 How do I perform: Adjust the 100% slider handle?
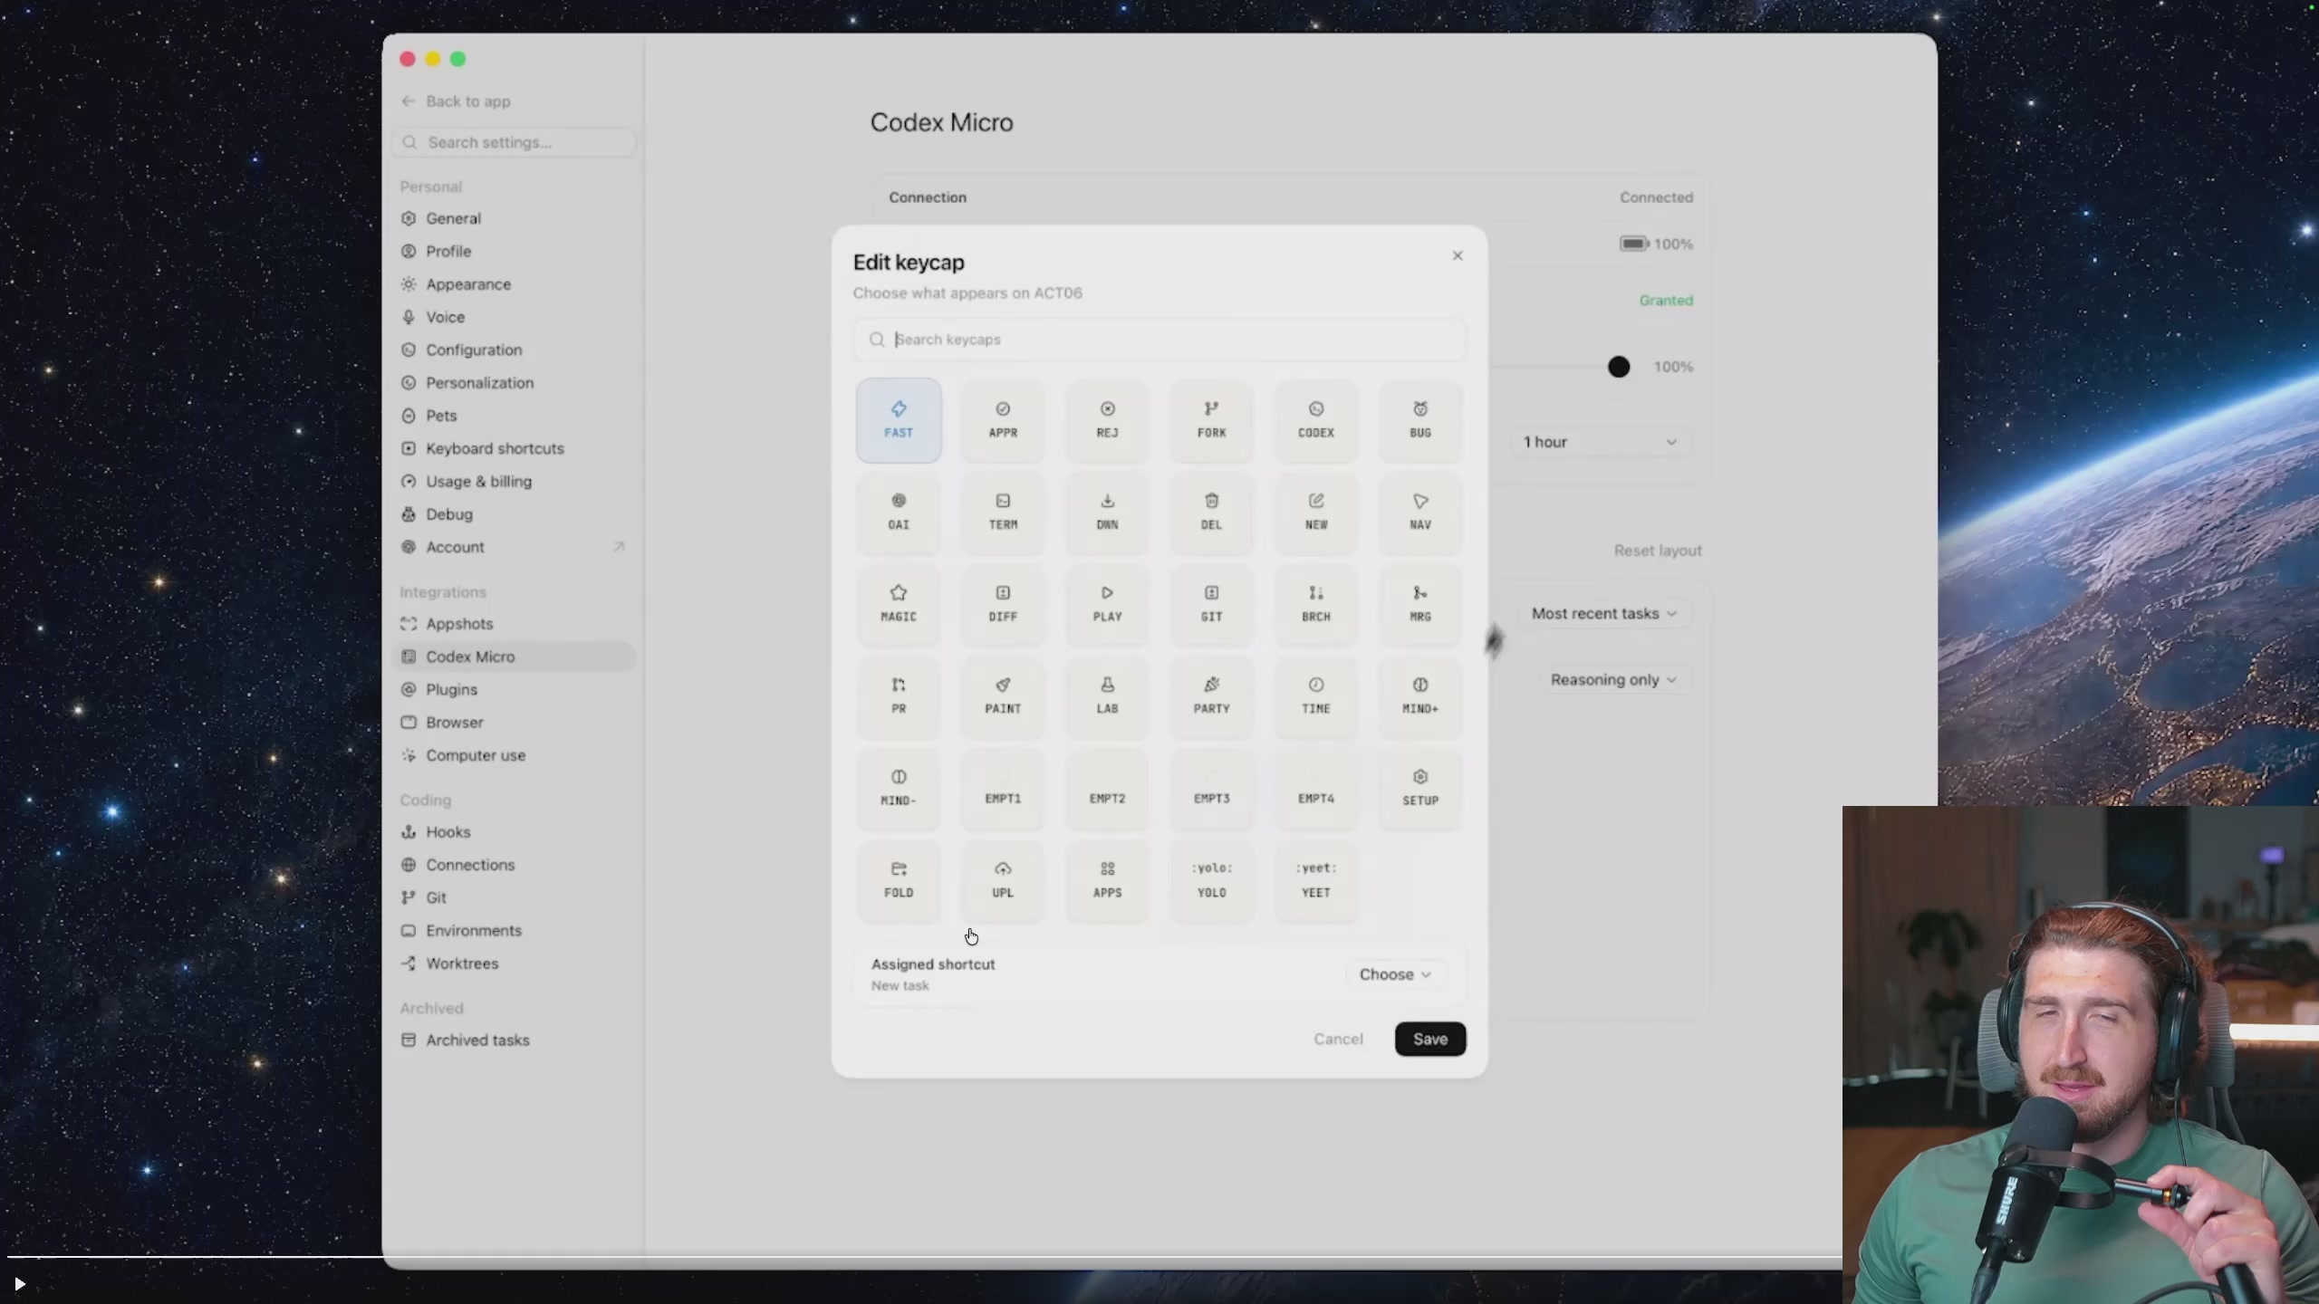1619,367
